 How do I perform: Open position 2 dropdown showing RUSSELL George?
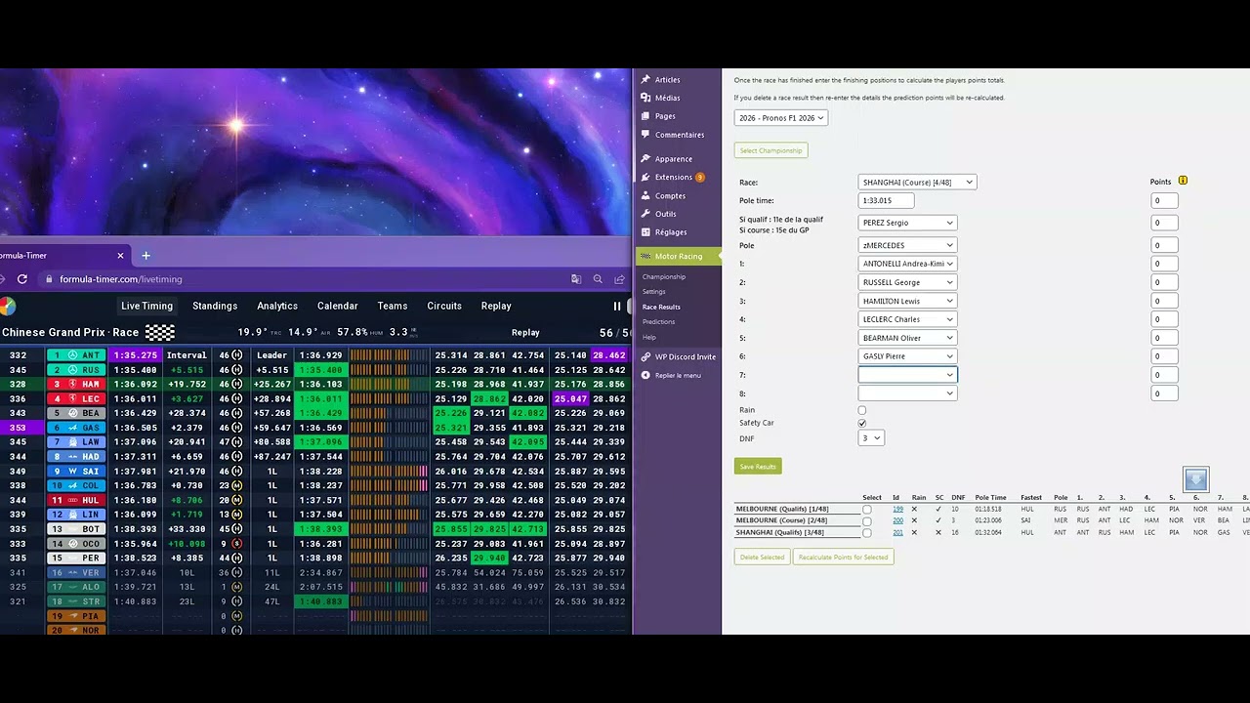(x=907, y=282)
